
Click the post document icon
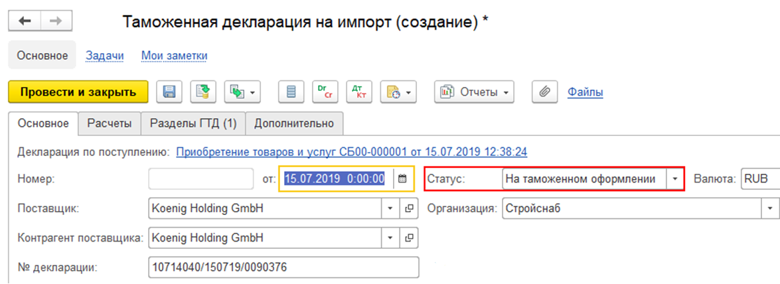point(203,92)
